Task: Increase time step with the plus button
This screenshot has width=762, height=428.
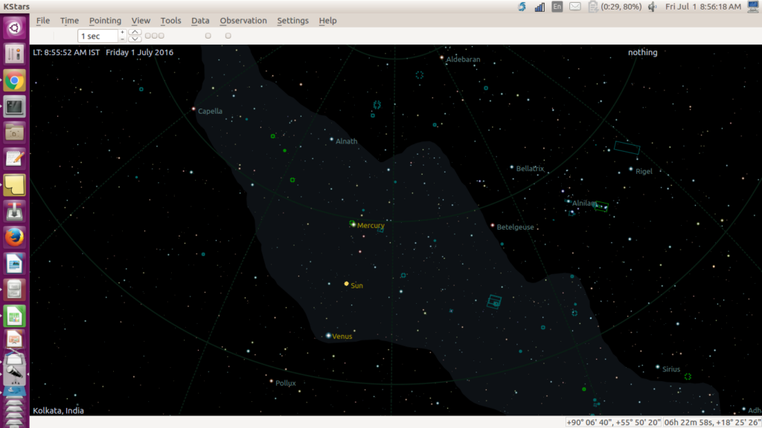Action: (123, 33)
